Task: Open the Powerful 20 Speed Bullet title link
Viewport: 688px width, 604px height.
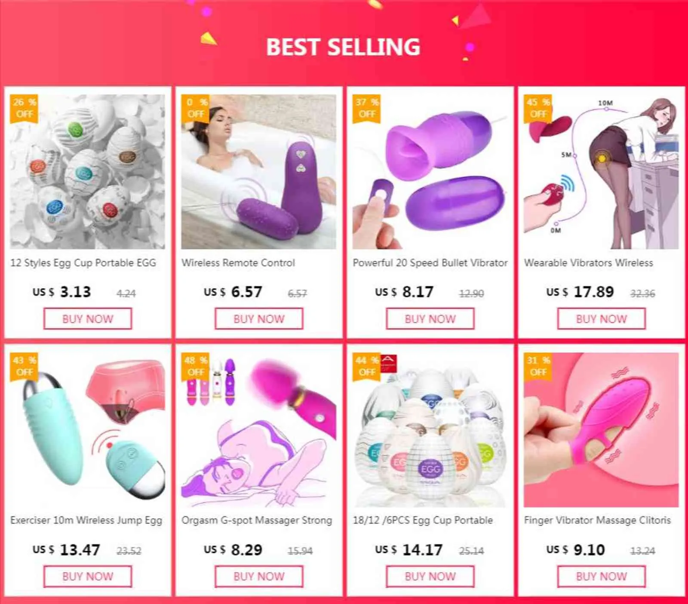Action: 430,263
